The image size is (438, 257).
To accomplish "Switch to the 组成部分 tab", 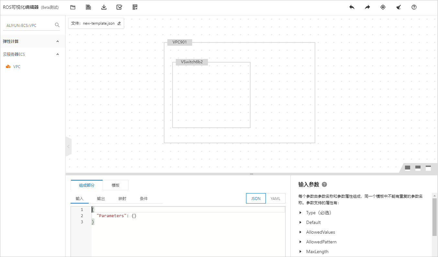I will 87,185.
